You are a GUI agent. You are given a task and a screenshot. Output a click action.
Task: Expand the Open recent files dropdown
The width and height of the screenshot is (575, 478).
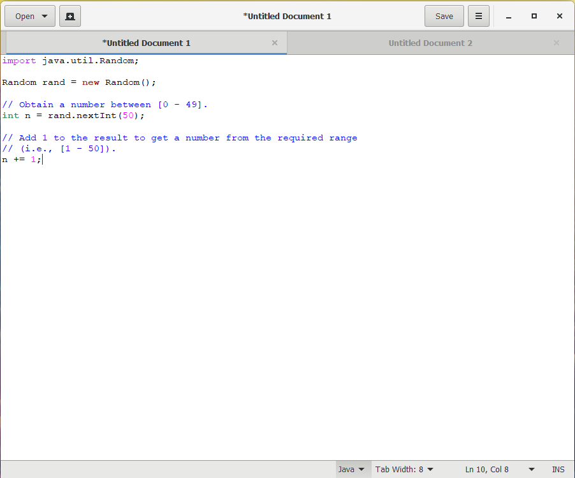[30, 17]
